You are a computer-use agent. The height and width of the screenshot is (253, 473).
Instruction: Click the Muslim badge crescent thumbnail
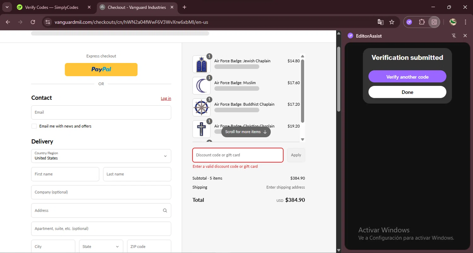(x=201, y=86)
